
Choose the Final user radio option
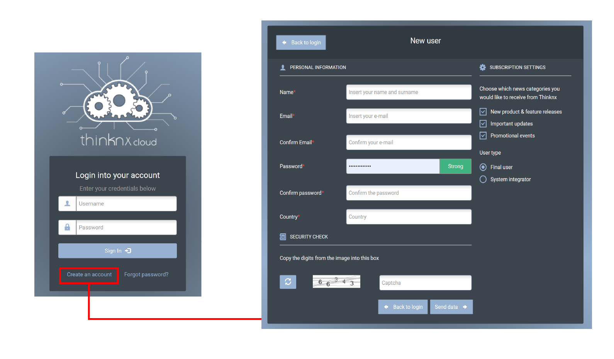[x=483, y=167]
